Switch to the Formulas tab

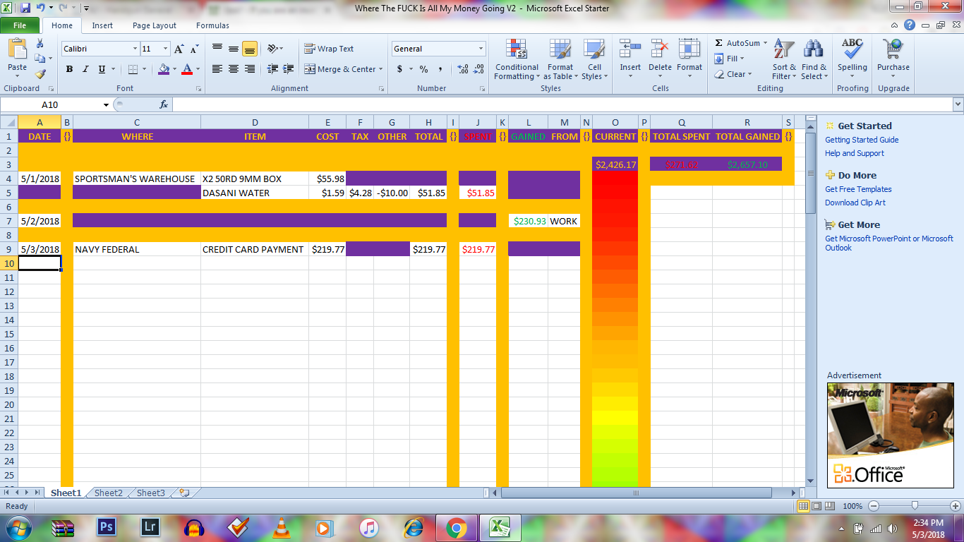[212, 25]
